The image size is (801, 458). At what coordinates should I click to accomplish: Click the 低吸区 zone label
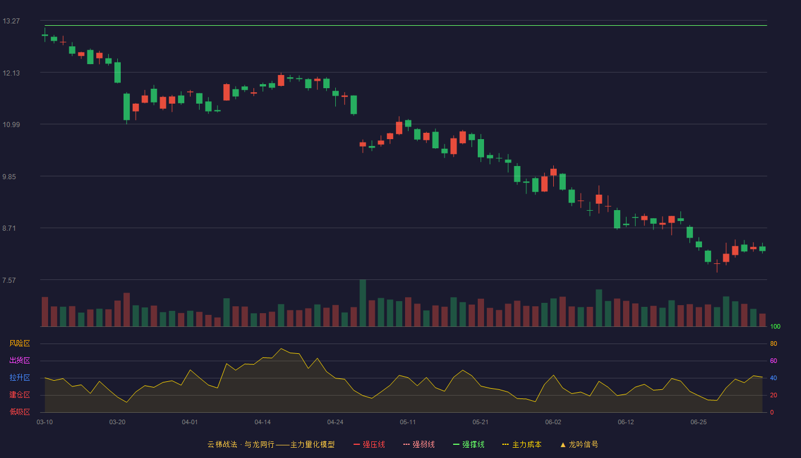click(x=19, y=412)
